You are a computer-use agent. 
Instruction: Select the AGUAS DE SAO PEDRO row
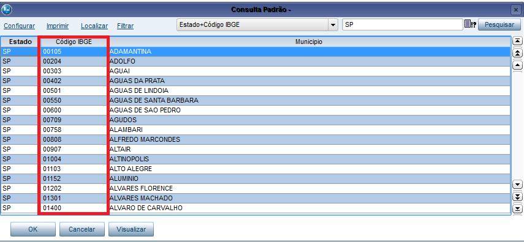pyautogui.click(x=256, y=110)
